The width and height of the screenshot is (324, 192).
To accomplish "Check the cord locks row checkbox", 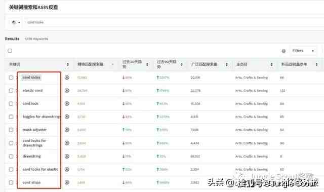I will point(11,78).
